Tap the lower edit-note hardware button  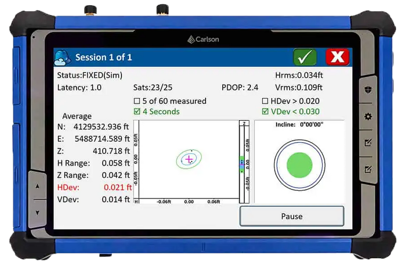[368, 169]
